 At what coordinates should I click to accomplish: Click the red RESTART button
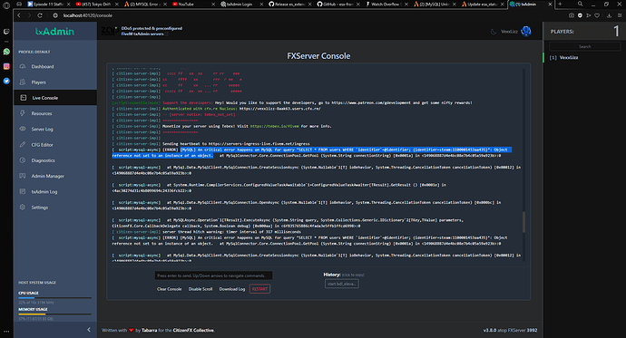pyautogui.click(x=259, y=289)
